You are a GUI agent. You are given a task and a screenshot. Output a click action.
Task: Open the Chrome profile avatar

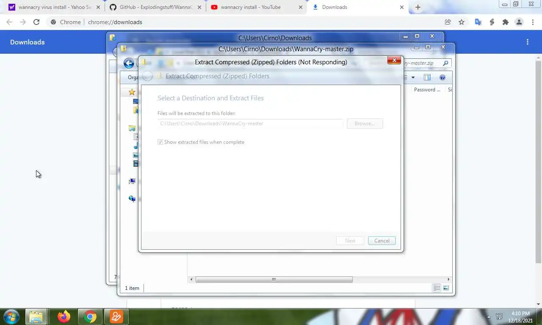point(519,22)
